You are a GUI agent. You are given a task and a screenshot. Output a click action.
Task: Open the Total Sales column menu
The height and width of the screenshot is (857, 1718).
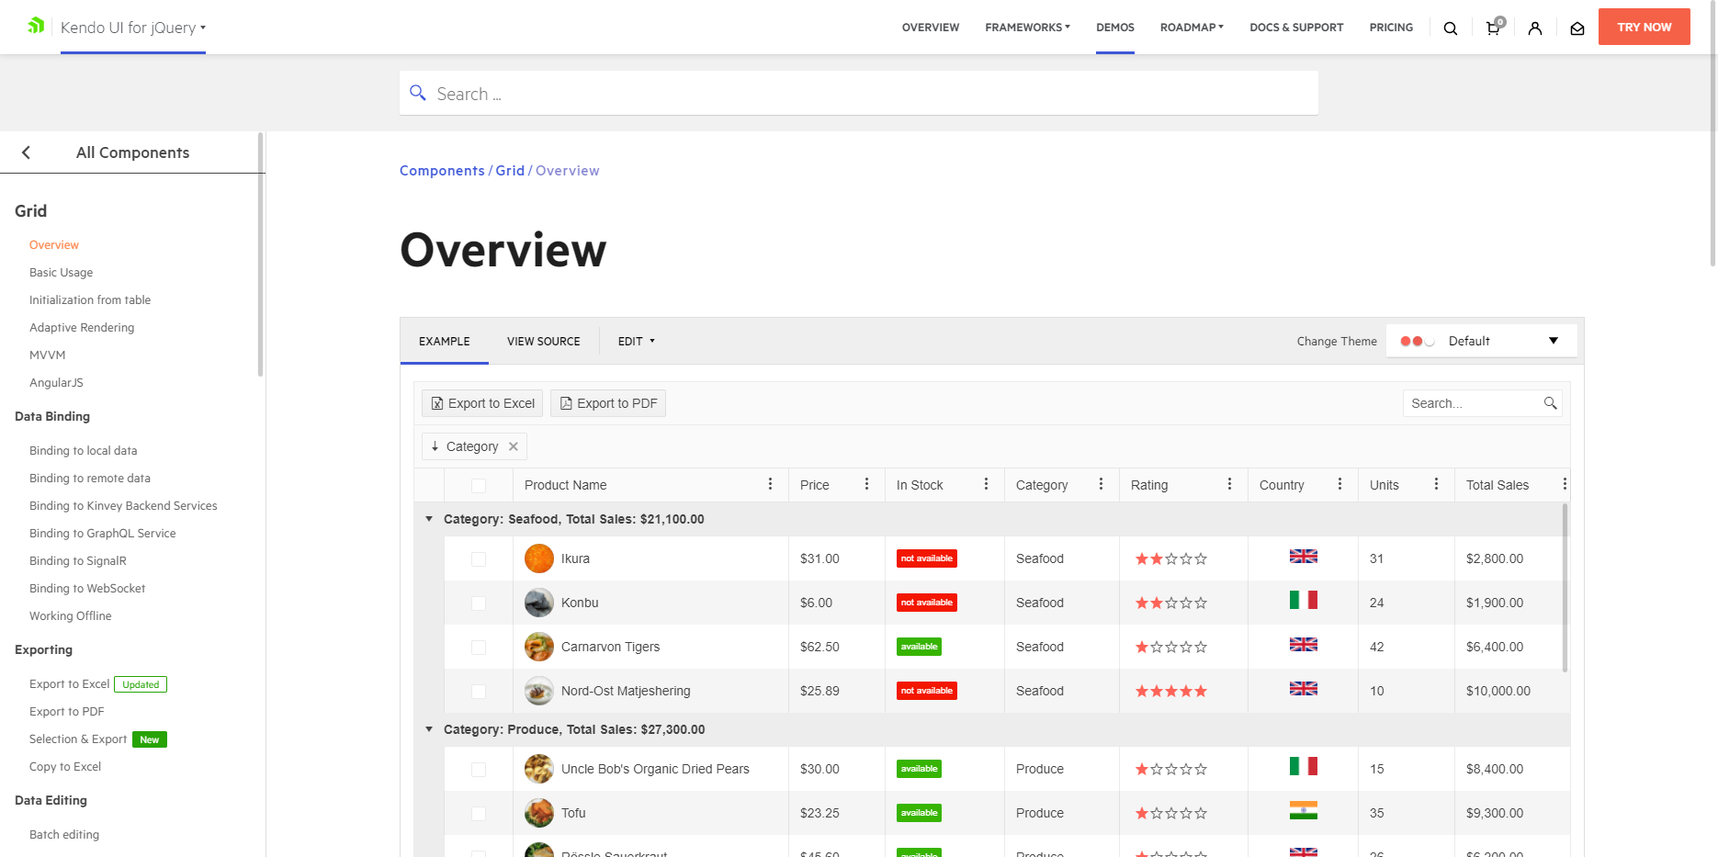pos(1565,484)
